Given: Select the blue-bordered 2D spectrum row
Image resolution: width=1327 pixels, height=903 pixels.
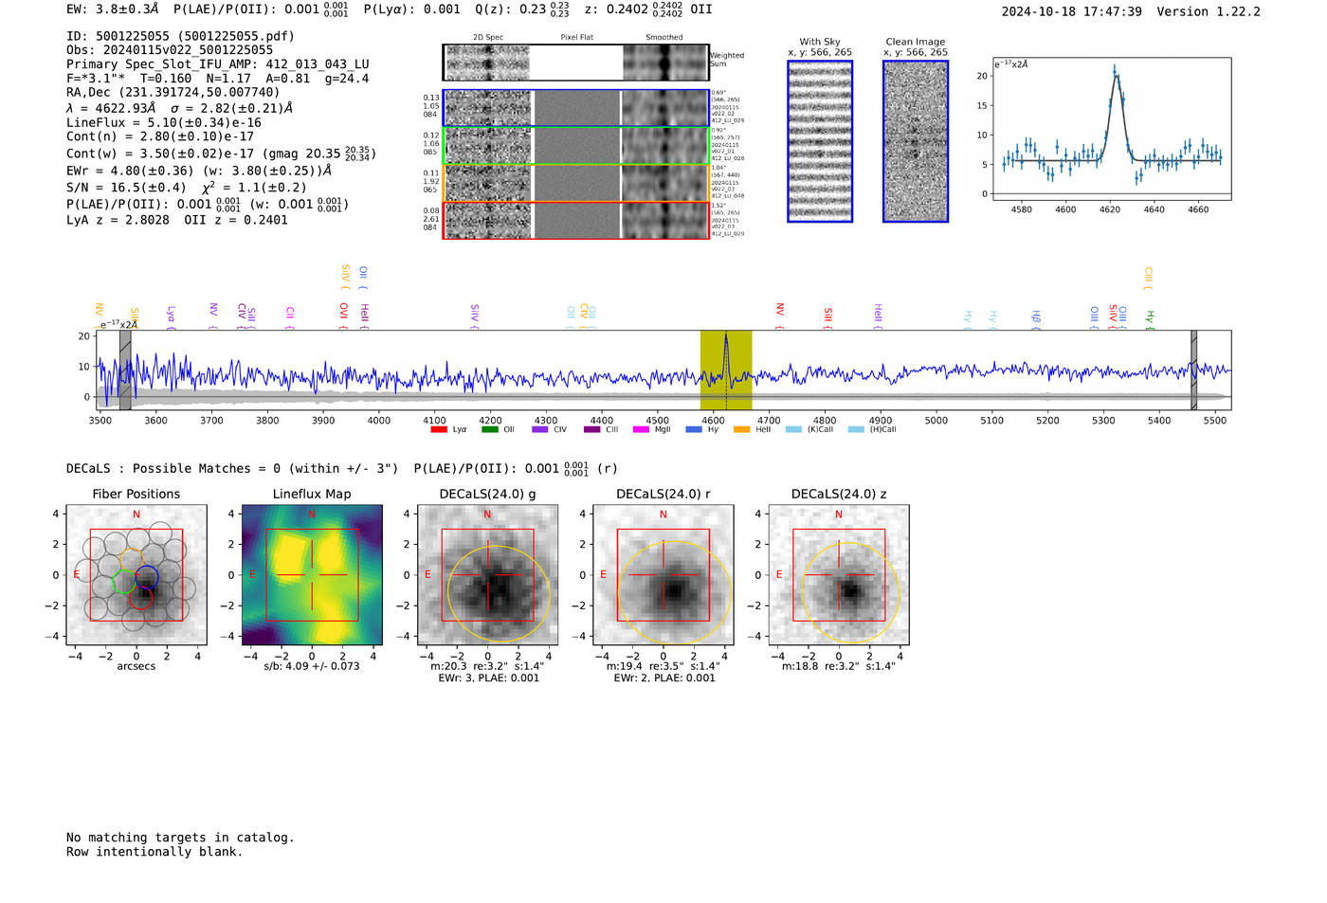Looking at the screenshot, I should tap(576, 108).
